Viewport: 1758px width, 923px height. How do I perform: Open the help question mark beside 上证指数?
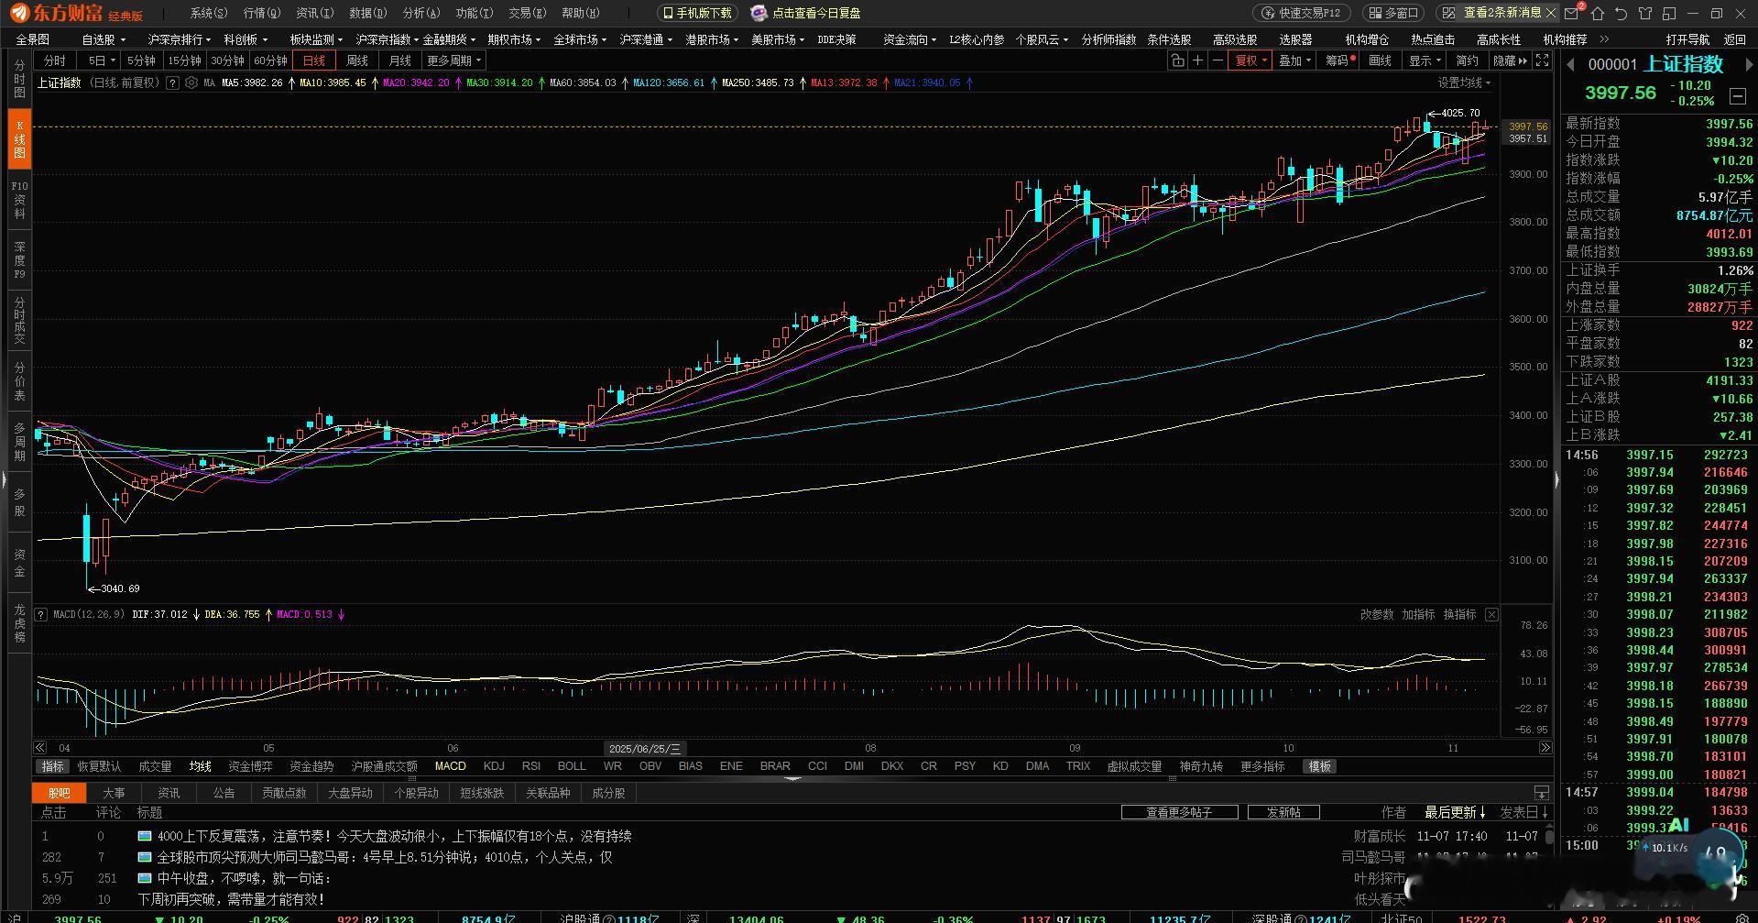coord(171,82)
